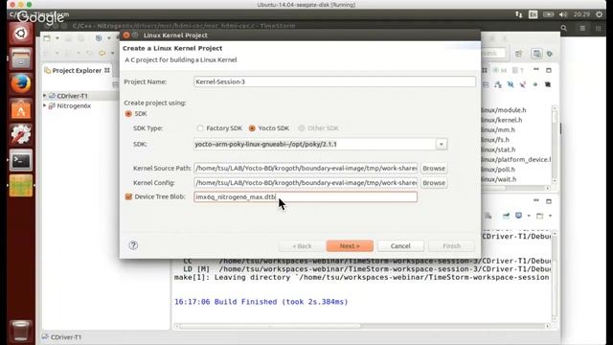Open System Settings gear-and-wrench dock icon
613x345 pixels.
pos(21,134)
